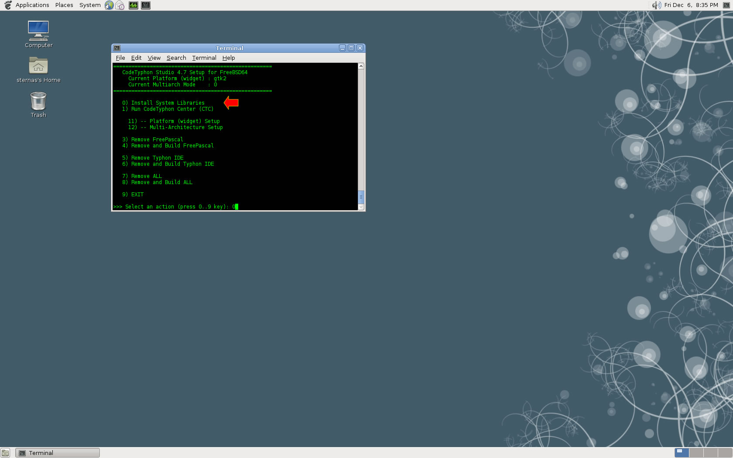Click the text '1) Run CodeTyphon Center (CTC)'

click(168, 109)
